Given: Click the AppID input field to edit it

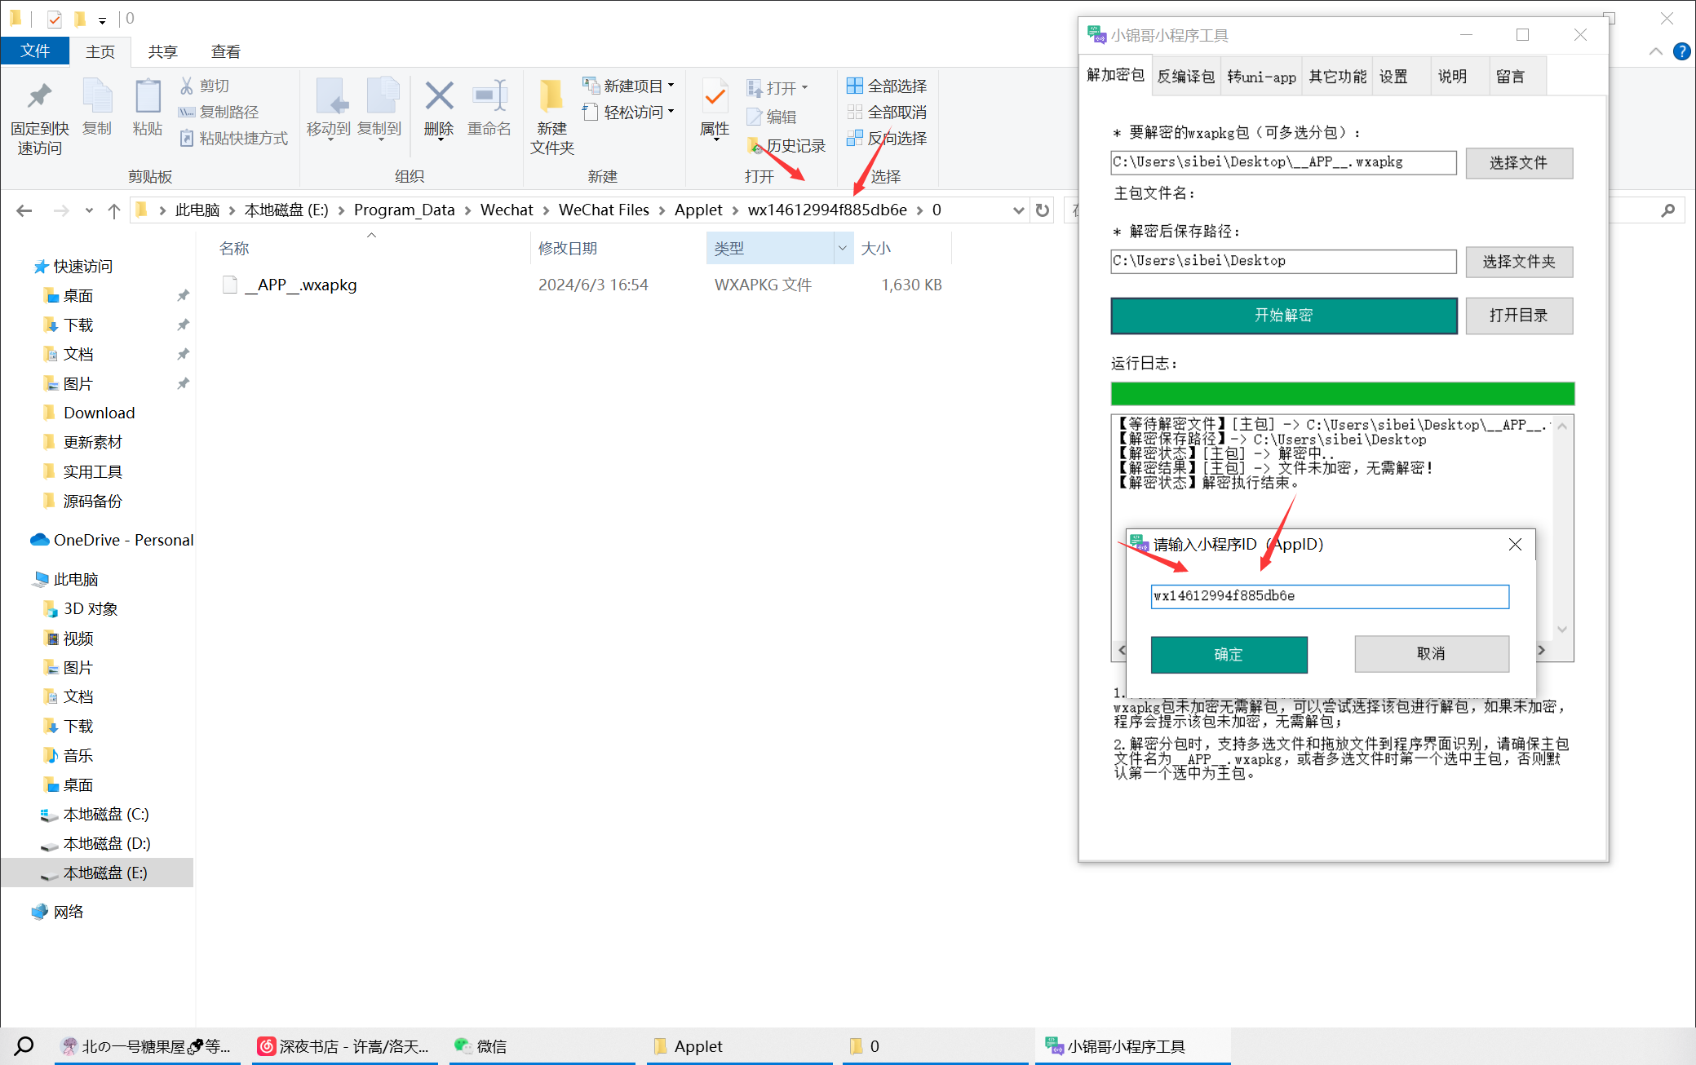Looking at the screenshot, I should (x=1329, y=595).
